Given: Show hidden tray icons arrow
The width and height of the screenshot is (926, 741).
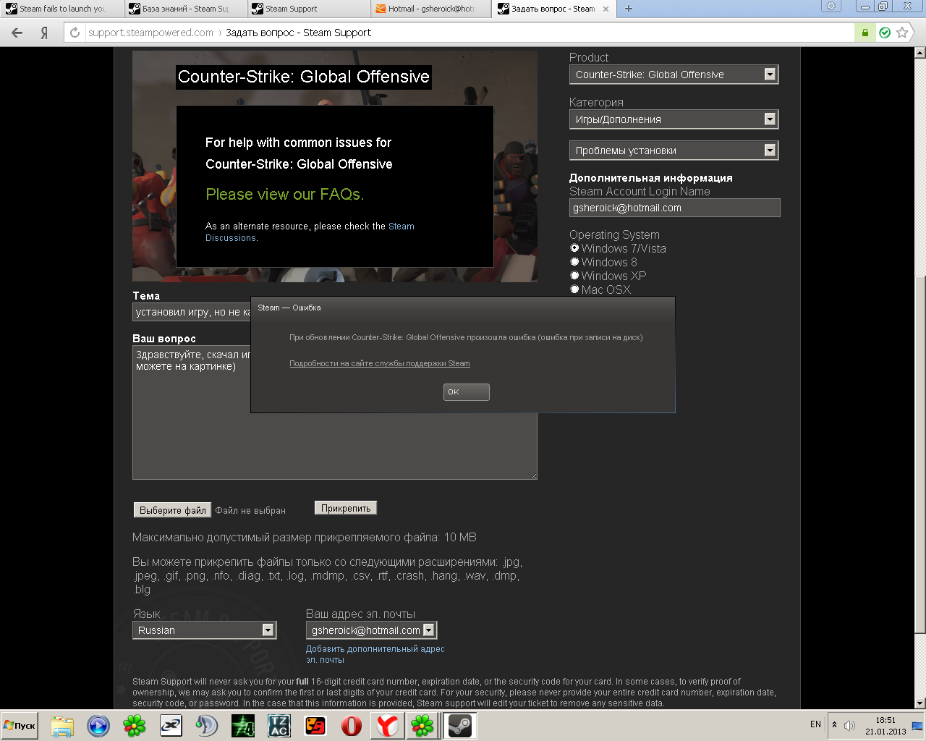Looking at the screenshot, I should 835,724.
